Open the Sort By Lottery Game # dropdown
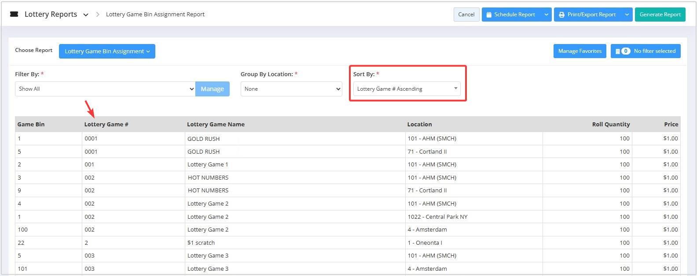 [407, 89]
